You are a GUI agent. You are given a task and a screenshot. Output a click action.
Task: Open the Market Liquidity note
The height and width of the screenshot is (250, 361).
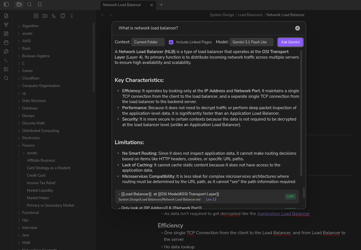pos(40,191)
